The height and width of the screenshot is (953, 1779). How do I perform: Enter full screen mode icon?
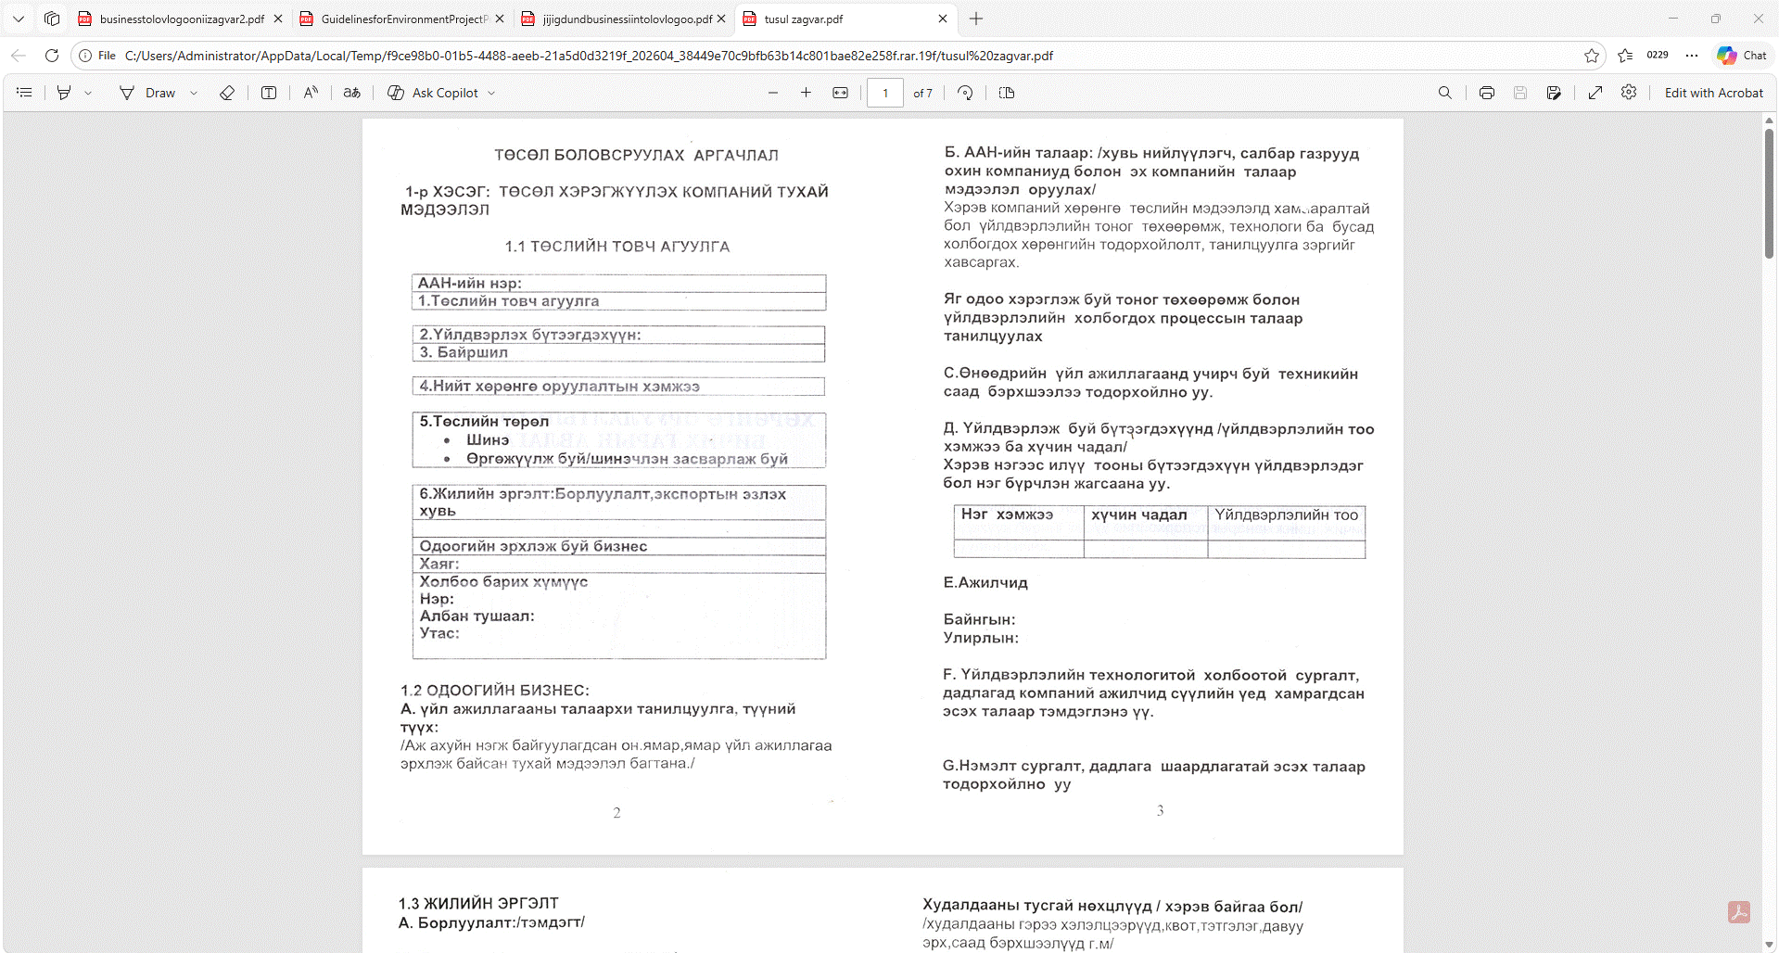point(1595,93)
